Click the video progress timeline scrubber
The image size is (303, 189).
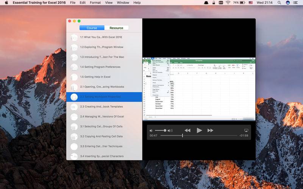coord(183,135)
